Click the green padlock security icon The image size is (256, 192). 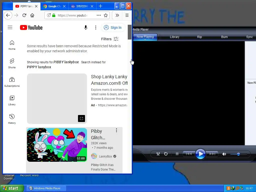(x=54, y=15)
